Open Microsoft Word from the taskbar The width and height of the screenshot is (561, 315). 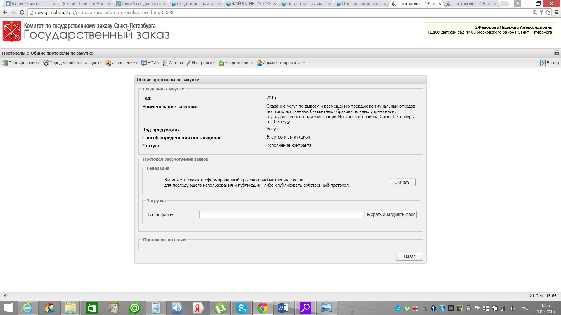(x=283, y=308)
